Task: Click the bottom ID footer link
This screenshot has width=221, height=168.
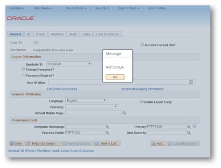Action: (x=23, y=151)
